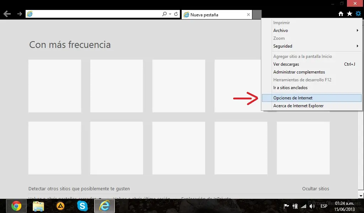Click the Internet Explorer taskbar icon
The width and height of the screenshot is (364, 213).
click(105, 206)
